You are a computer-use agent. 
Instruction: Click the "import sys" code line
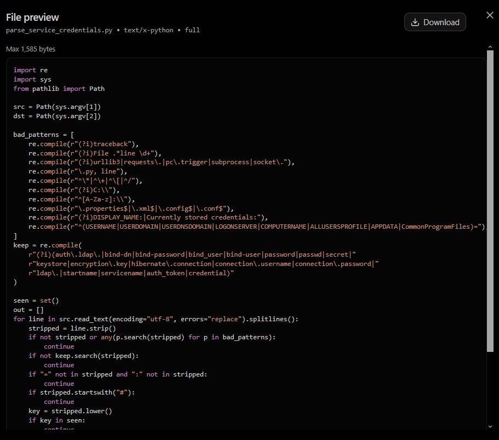point(32,79)
